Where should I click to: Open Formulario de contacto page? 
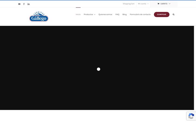(140, 14)
